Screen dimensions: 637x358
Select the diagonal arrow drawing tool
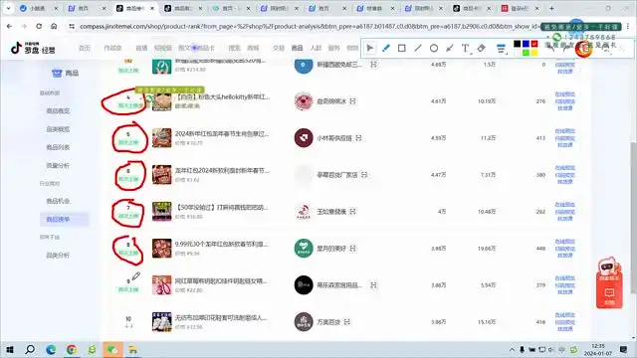(449, 48)
